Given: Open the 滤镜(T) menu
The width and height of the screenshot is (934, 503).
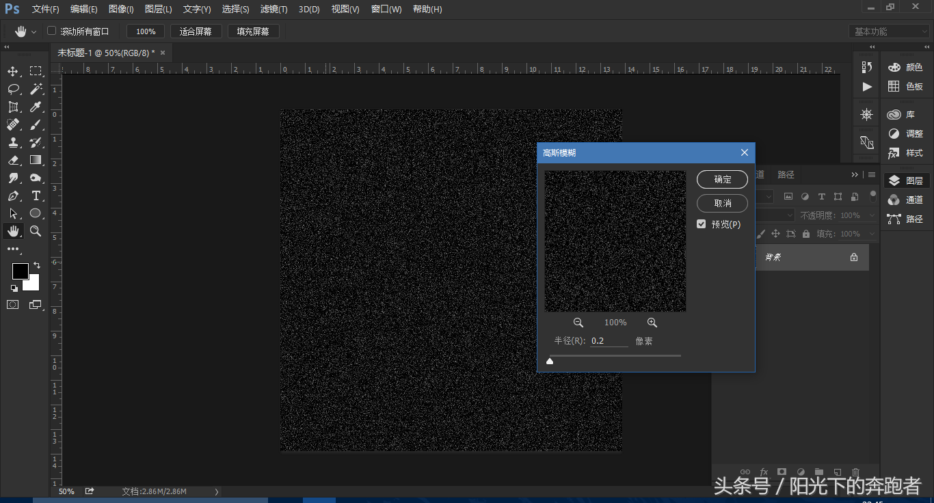Looking at the screenshot, I should [273, 9].
